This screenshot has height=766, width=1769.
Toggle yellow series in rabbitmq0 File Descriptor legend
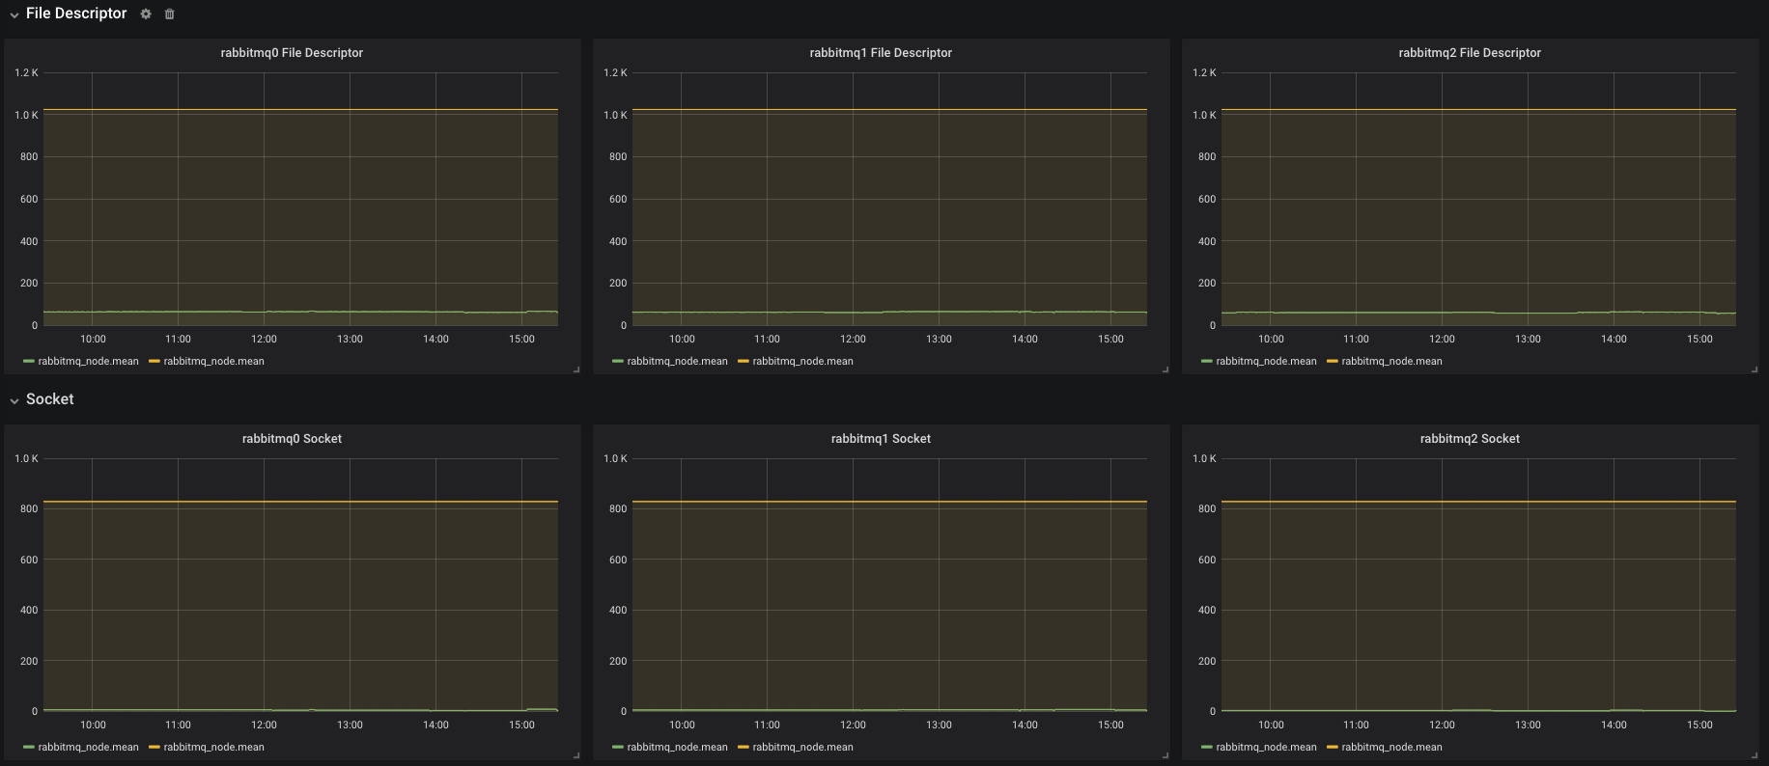(213, 362)
